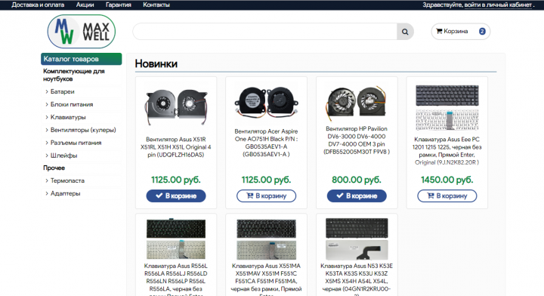
Task: Open Клавиатура Asus R556L title
Action: point(176,279)
